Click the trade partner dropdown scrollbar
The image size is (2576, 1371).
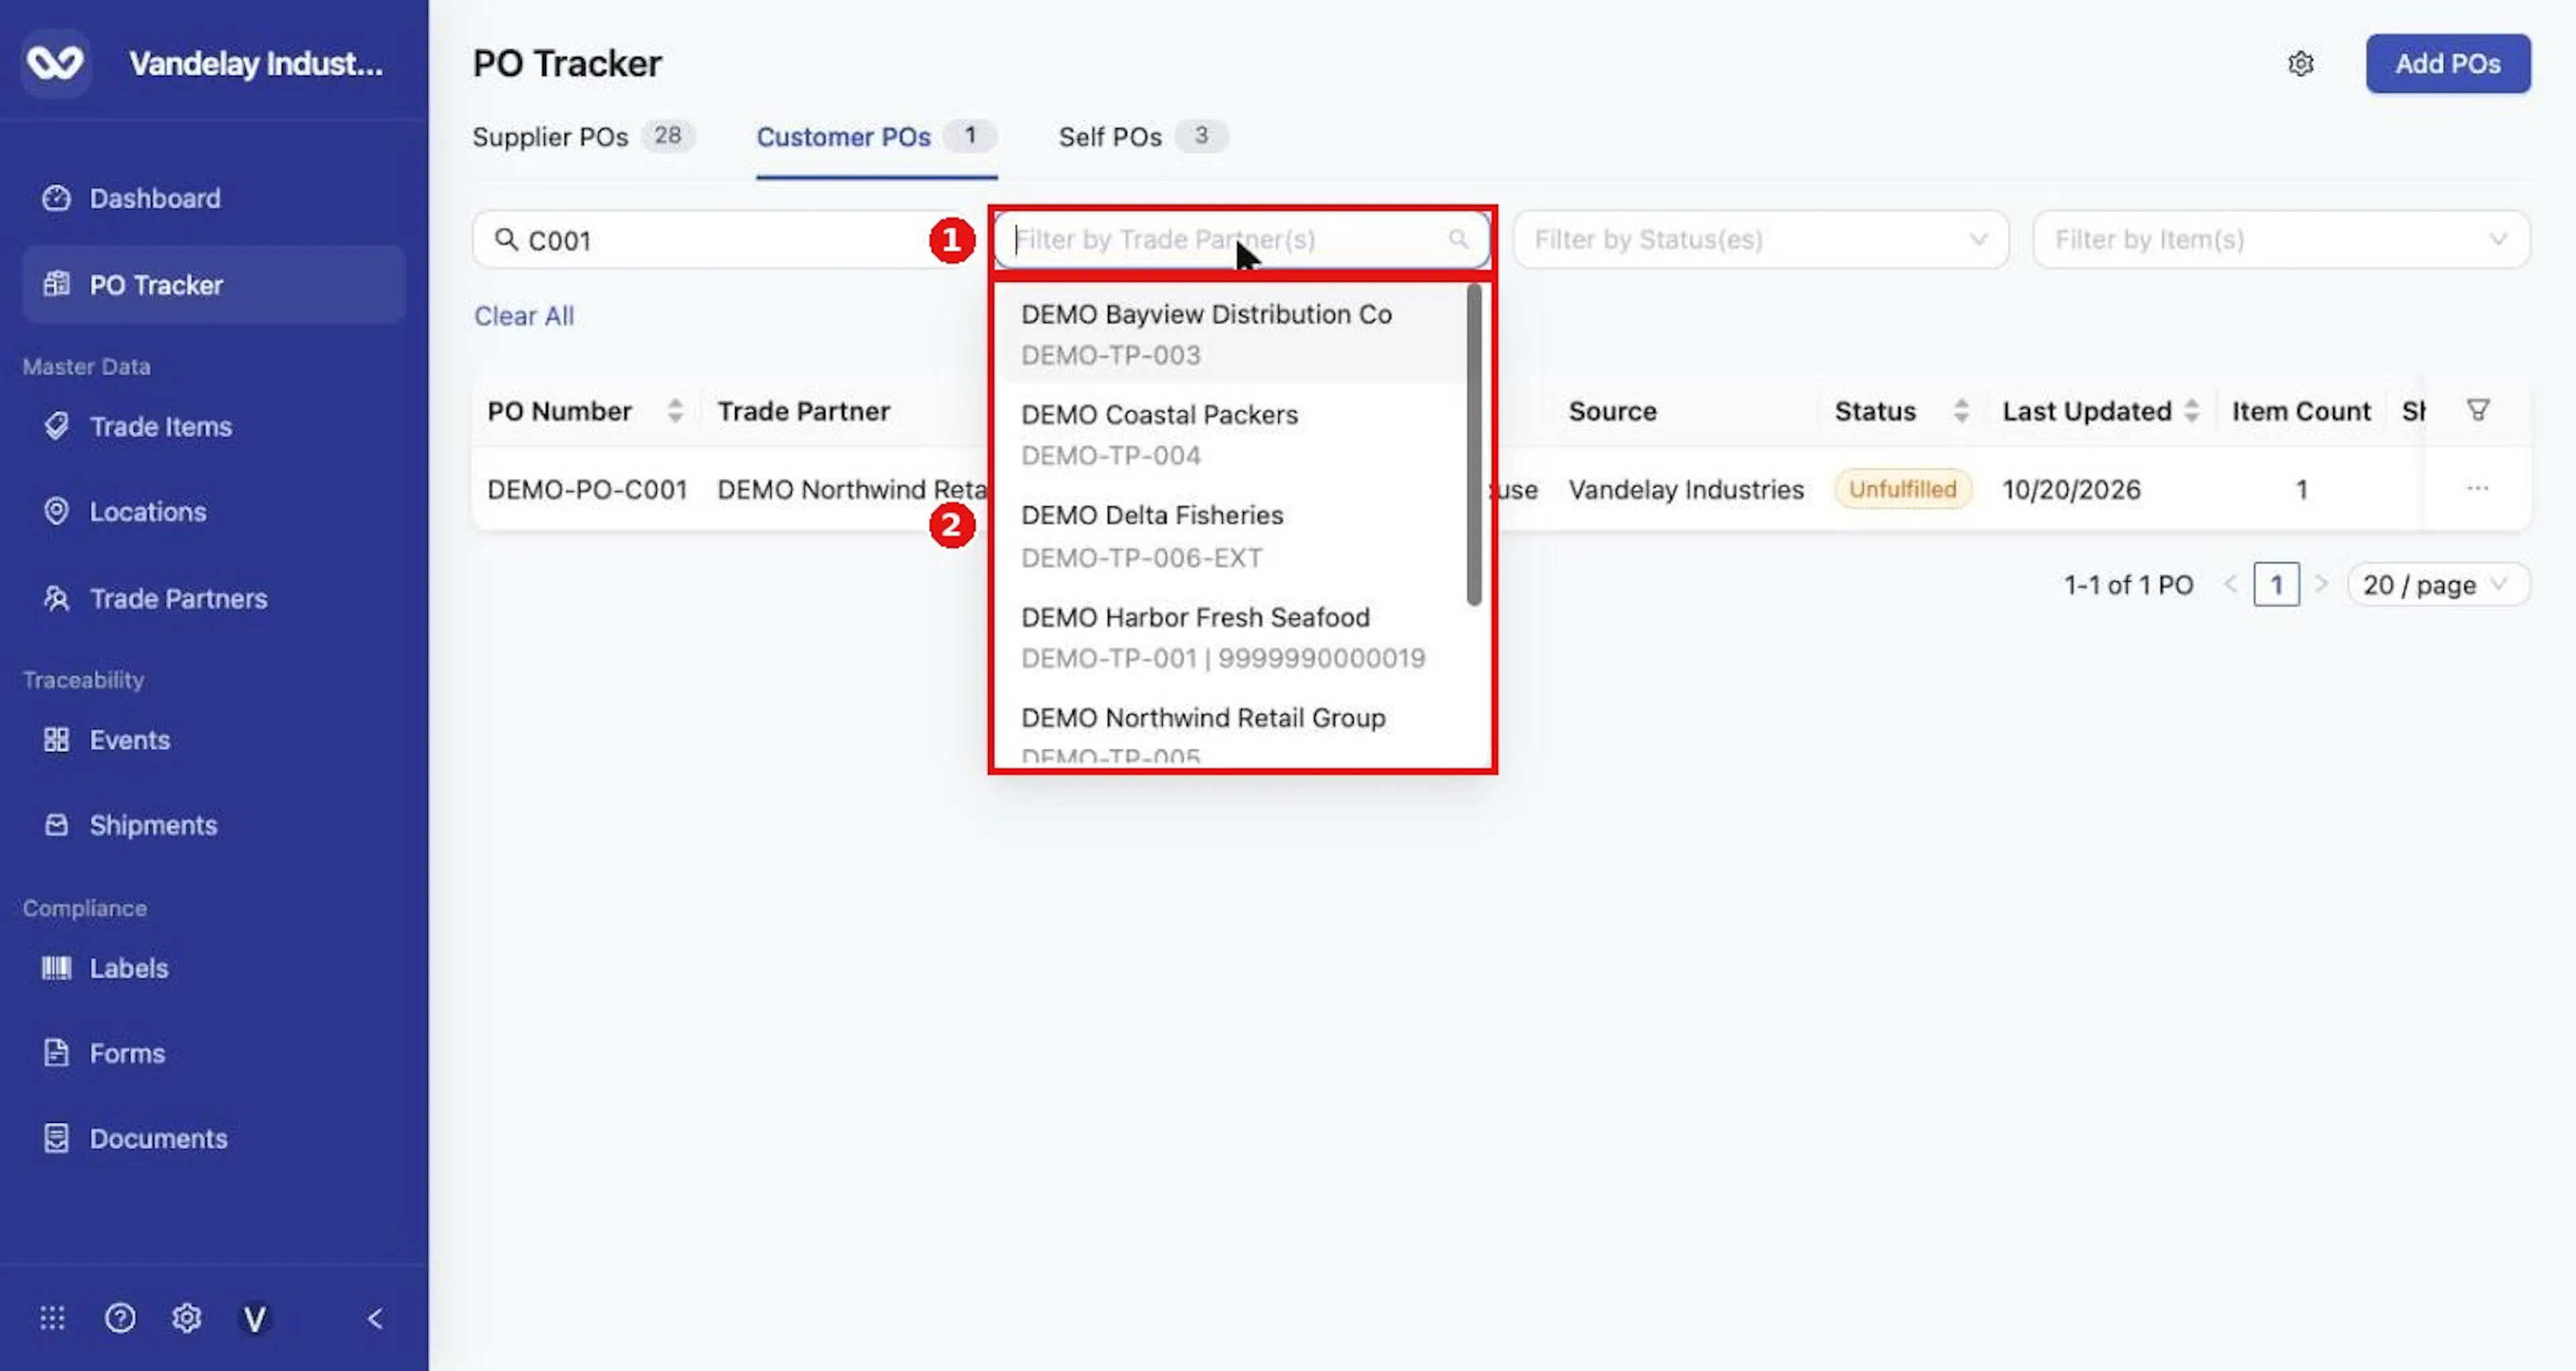1473,445
